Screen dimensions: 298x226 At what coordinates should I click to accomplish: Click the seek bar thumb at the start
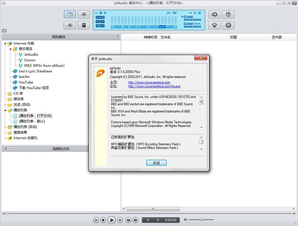click(x=7, y=214)
